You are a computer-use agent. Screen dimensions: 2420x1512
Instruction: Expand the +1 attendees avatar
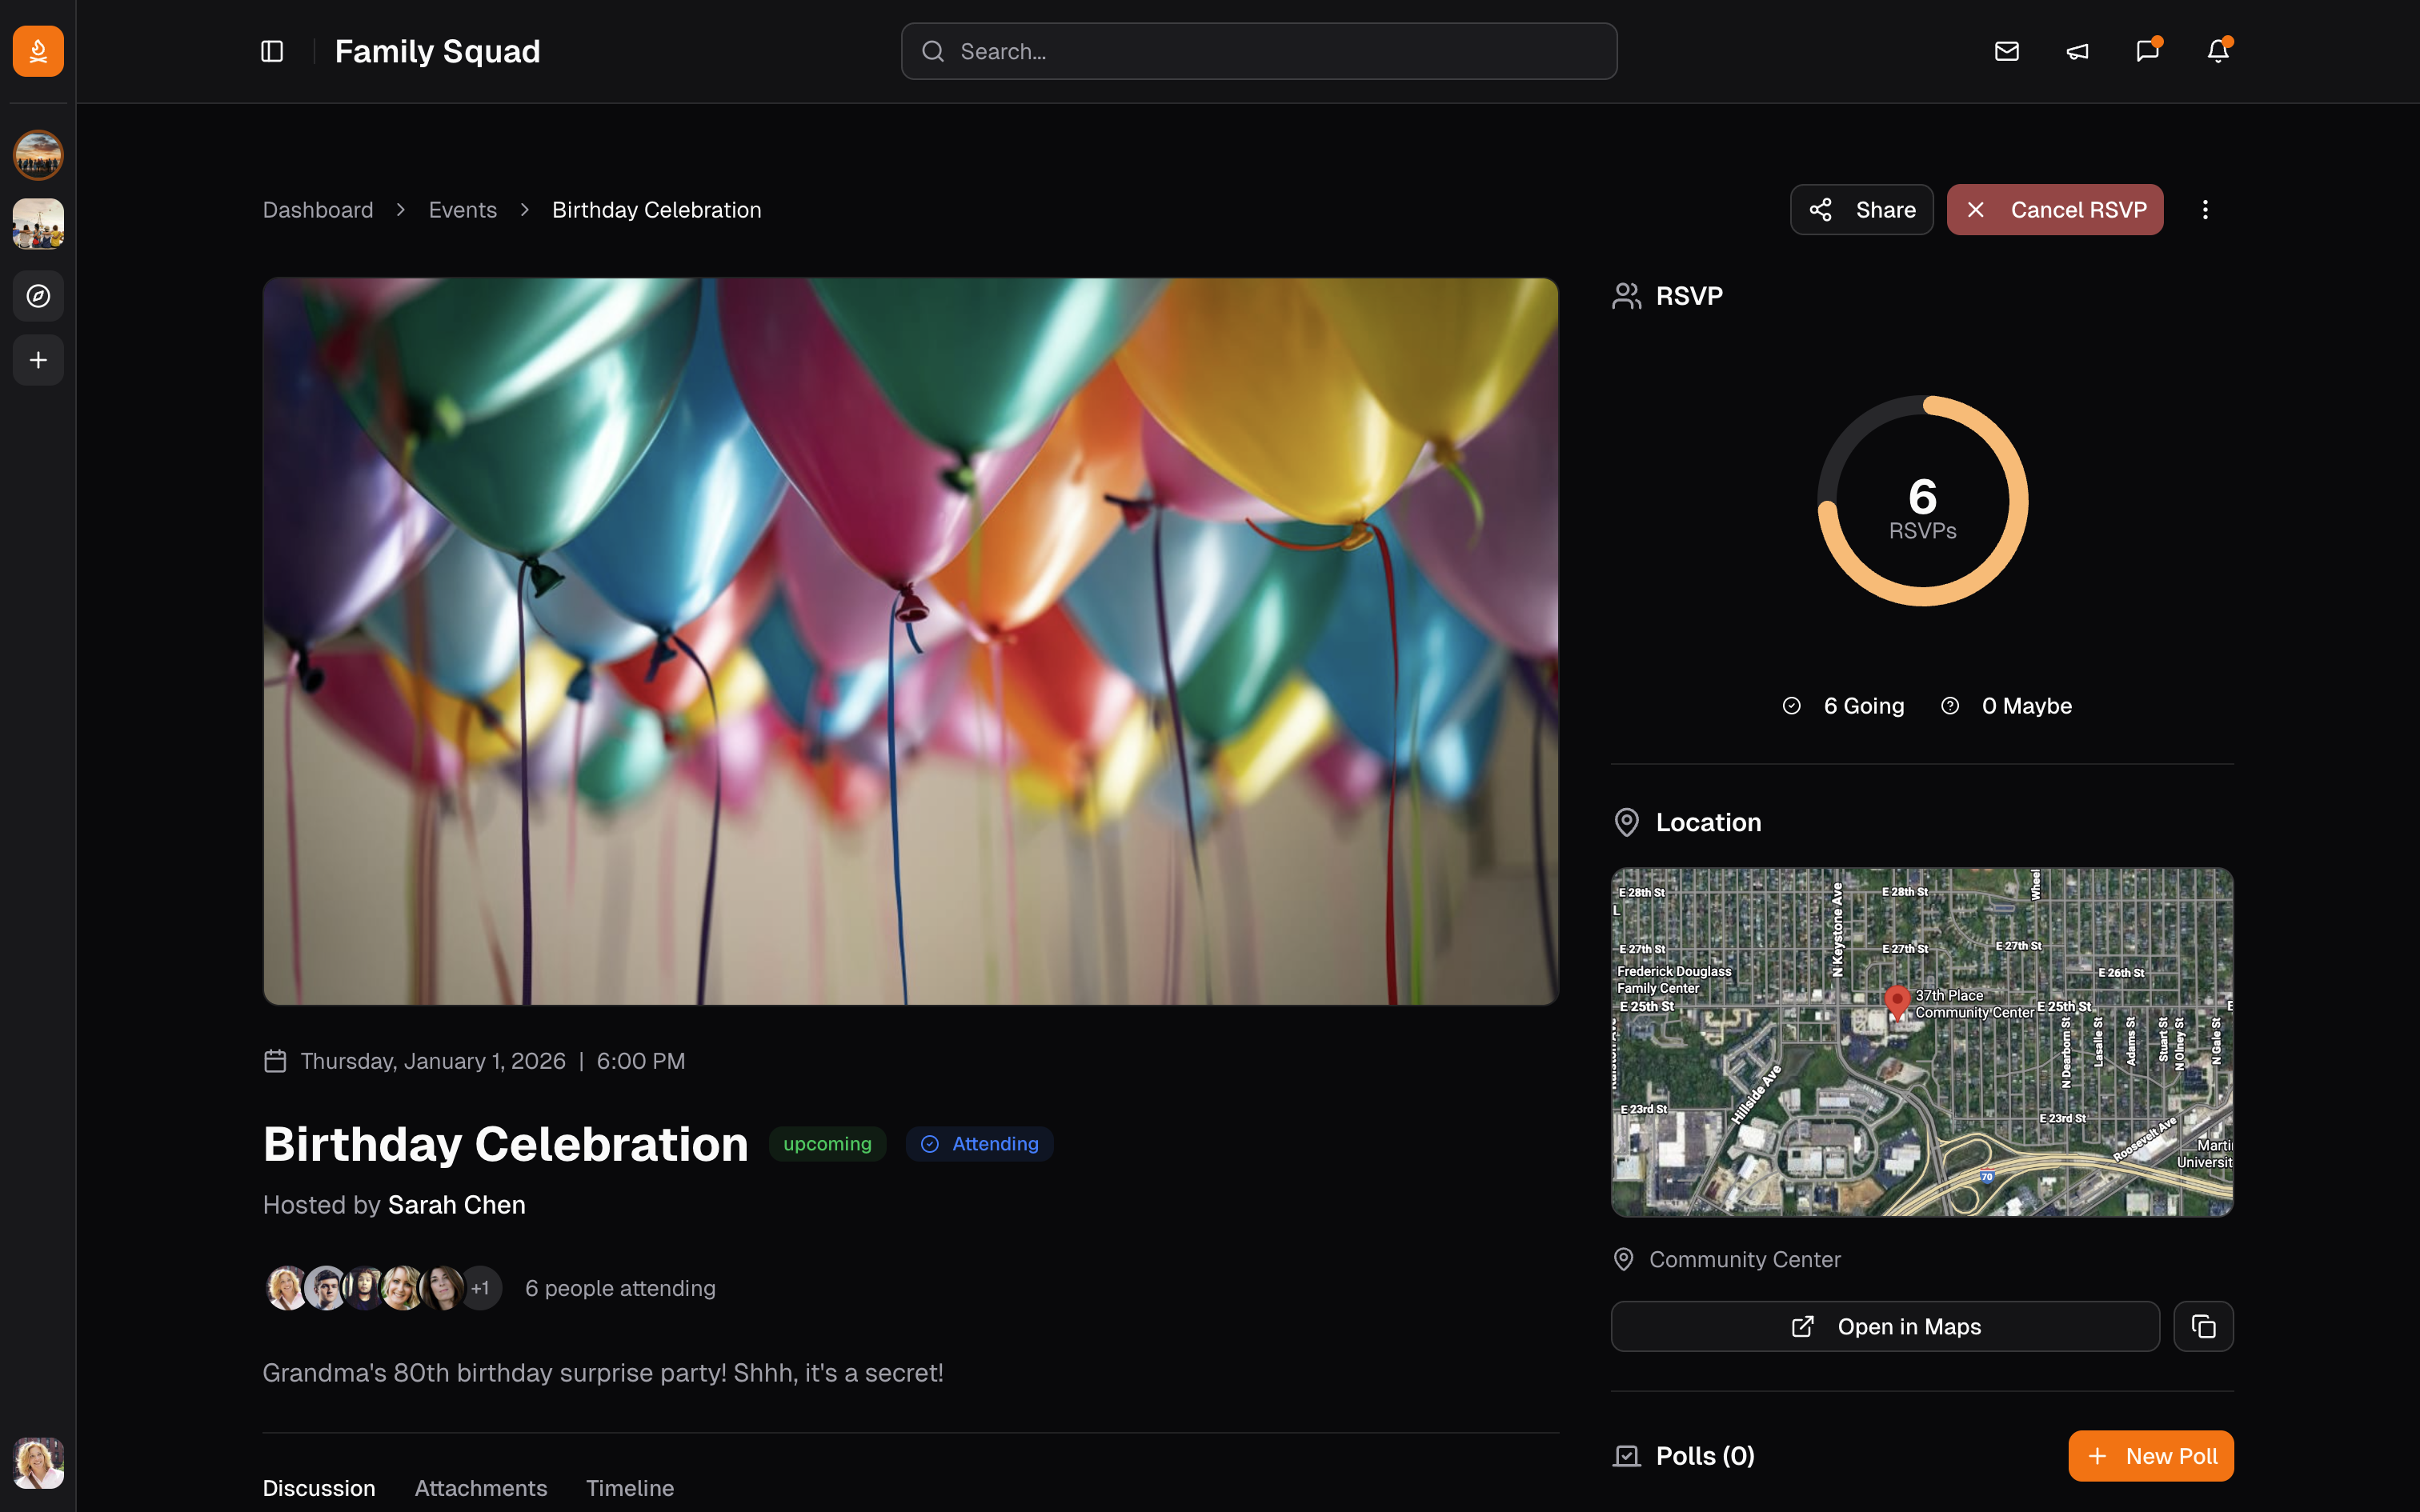click(x=481, y=1288)
